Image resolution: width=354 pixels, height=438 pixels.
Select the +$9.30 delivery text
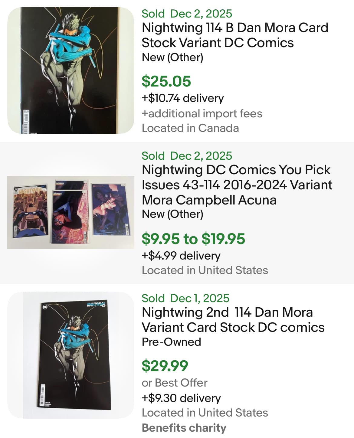181,398
